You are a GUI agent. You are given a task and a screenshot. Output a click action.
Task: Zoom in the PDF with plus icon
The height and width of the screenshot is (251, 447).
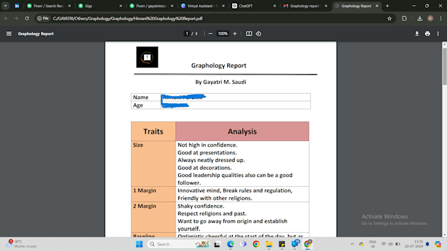(235, 33)
